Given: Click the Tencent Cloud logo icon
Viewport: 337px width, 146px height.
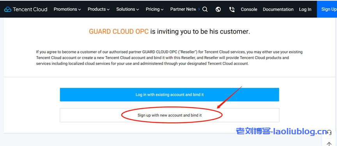Looking at the screenshot, I should 8,9.
